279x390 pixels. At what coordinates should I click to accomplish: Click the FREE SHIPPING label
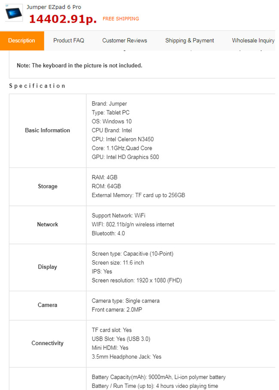tap(121, 19)
